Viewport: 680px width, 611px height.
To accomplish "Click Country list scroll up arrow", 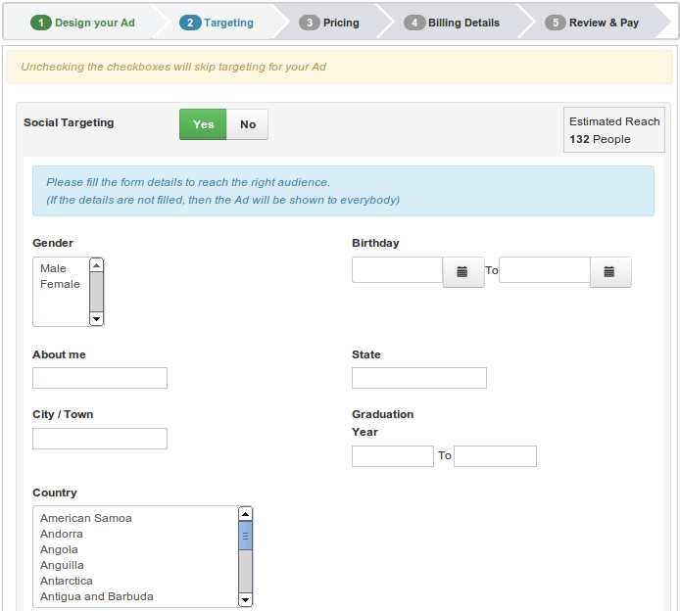I will (x=245, y=514).
